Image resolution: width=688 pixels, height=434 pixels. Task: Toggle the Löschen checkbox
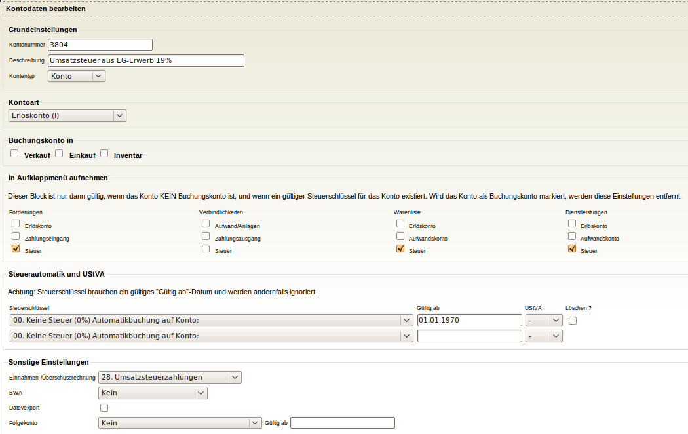point(573,320)
